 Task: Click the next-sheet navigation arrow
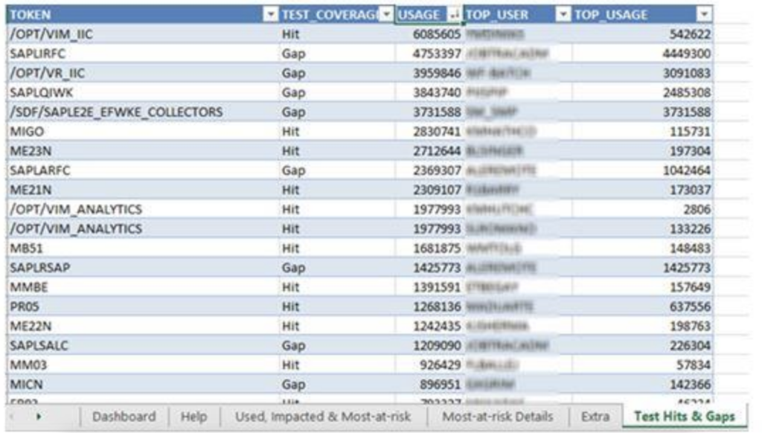coord(39,417)
